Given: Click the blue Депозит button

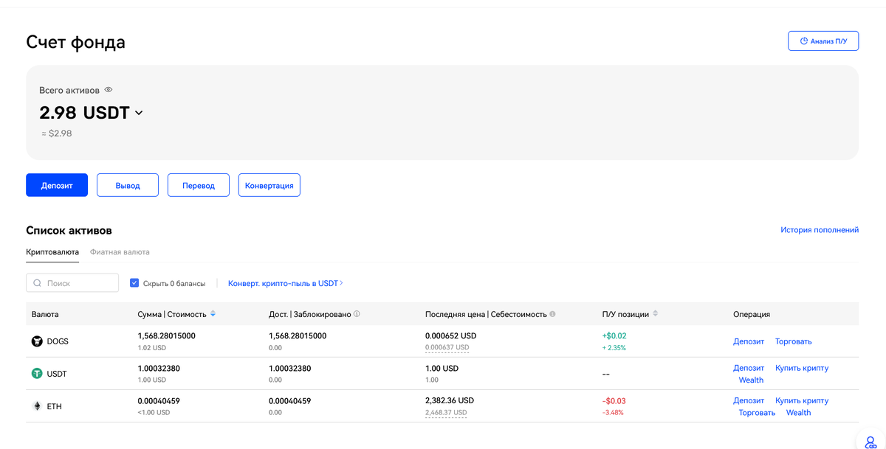Looking at the screenshot, I should tap(57, 185).
